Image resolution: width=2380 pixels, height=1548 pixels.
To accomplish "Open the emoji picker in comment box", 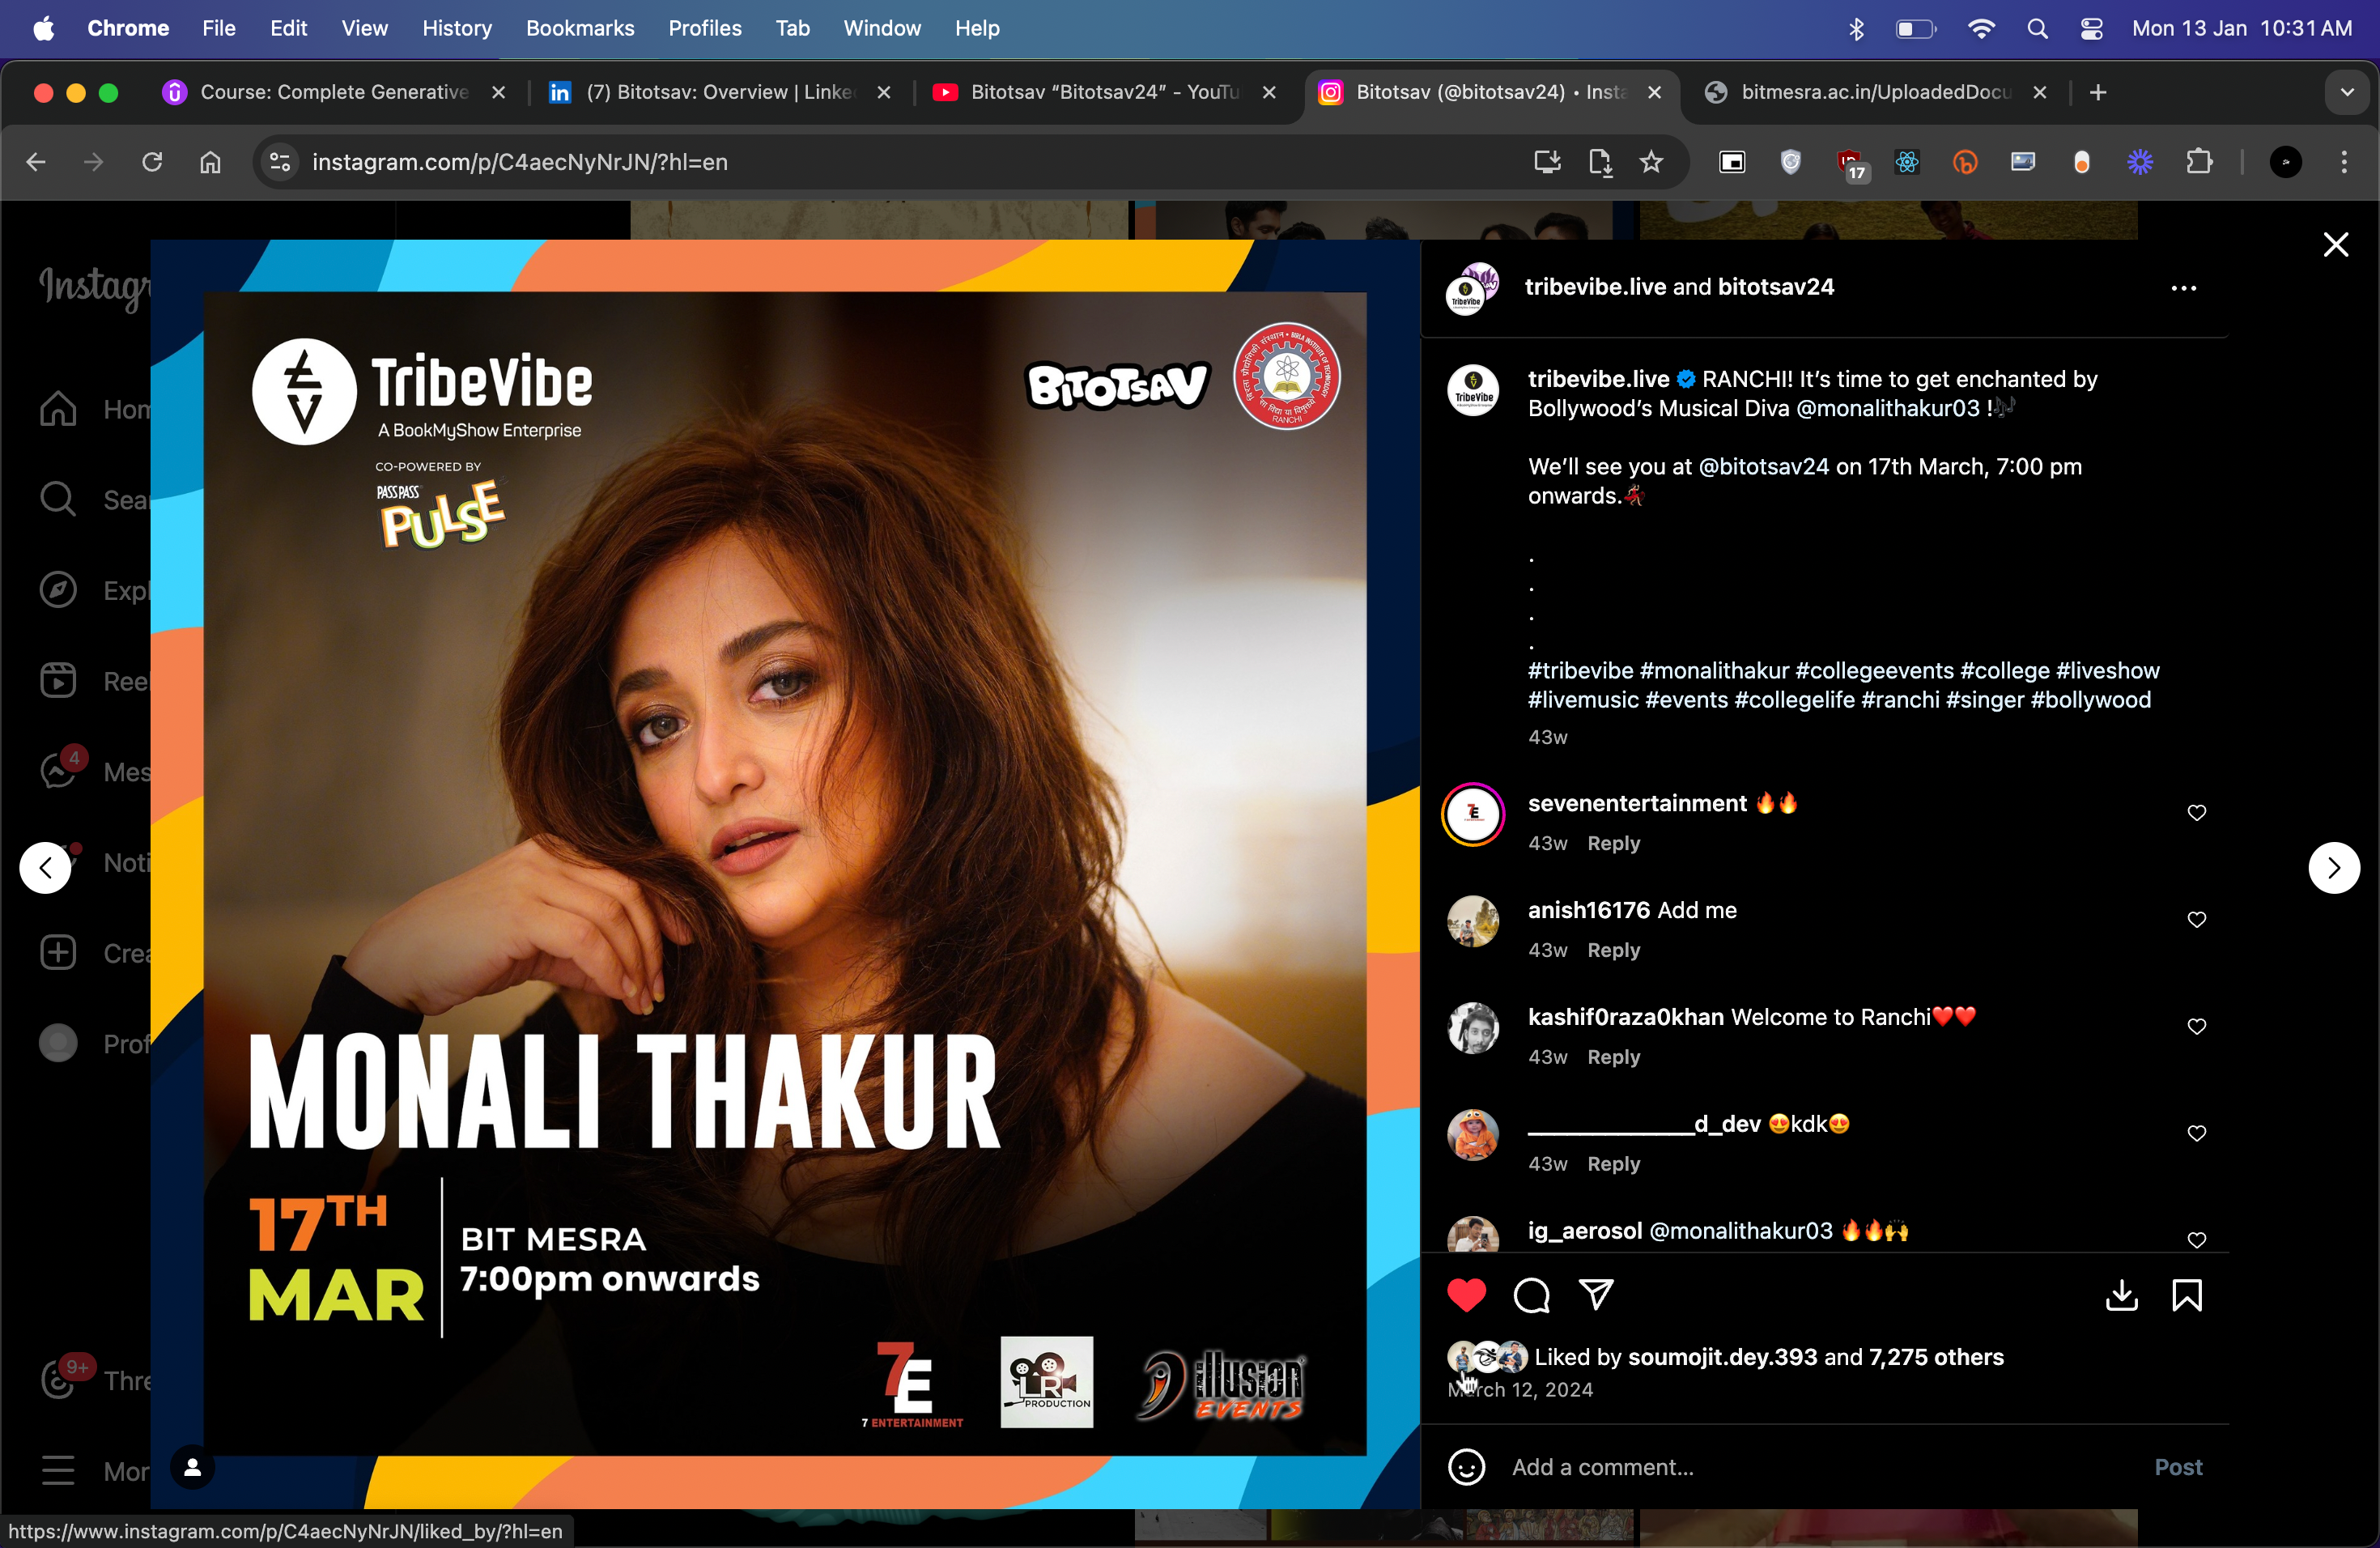I will [x=1466, y=1467].
